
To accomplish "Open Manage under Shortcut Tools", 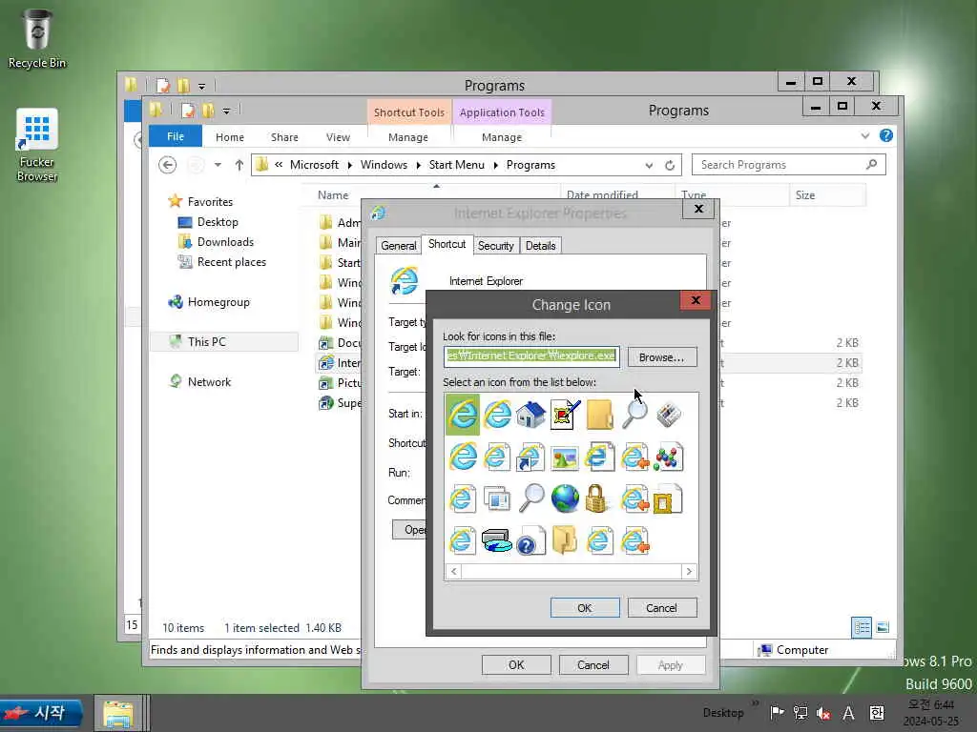I will [408, 137].
